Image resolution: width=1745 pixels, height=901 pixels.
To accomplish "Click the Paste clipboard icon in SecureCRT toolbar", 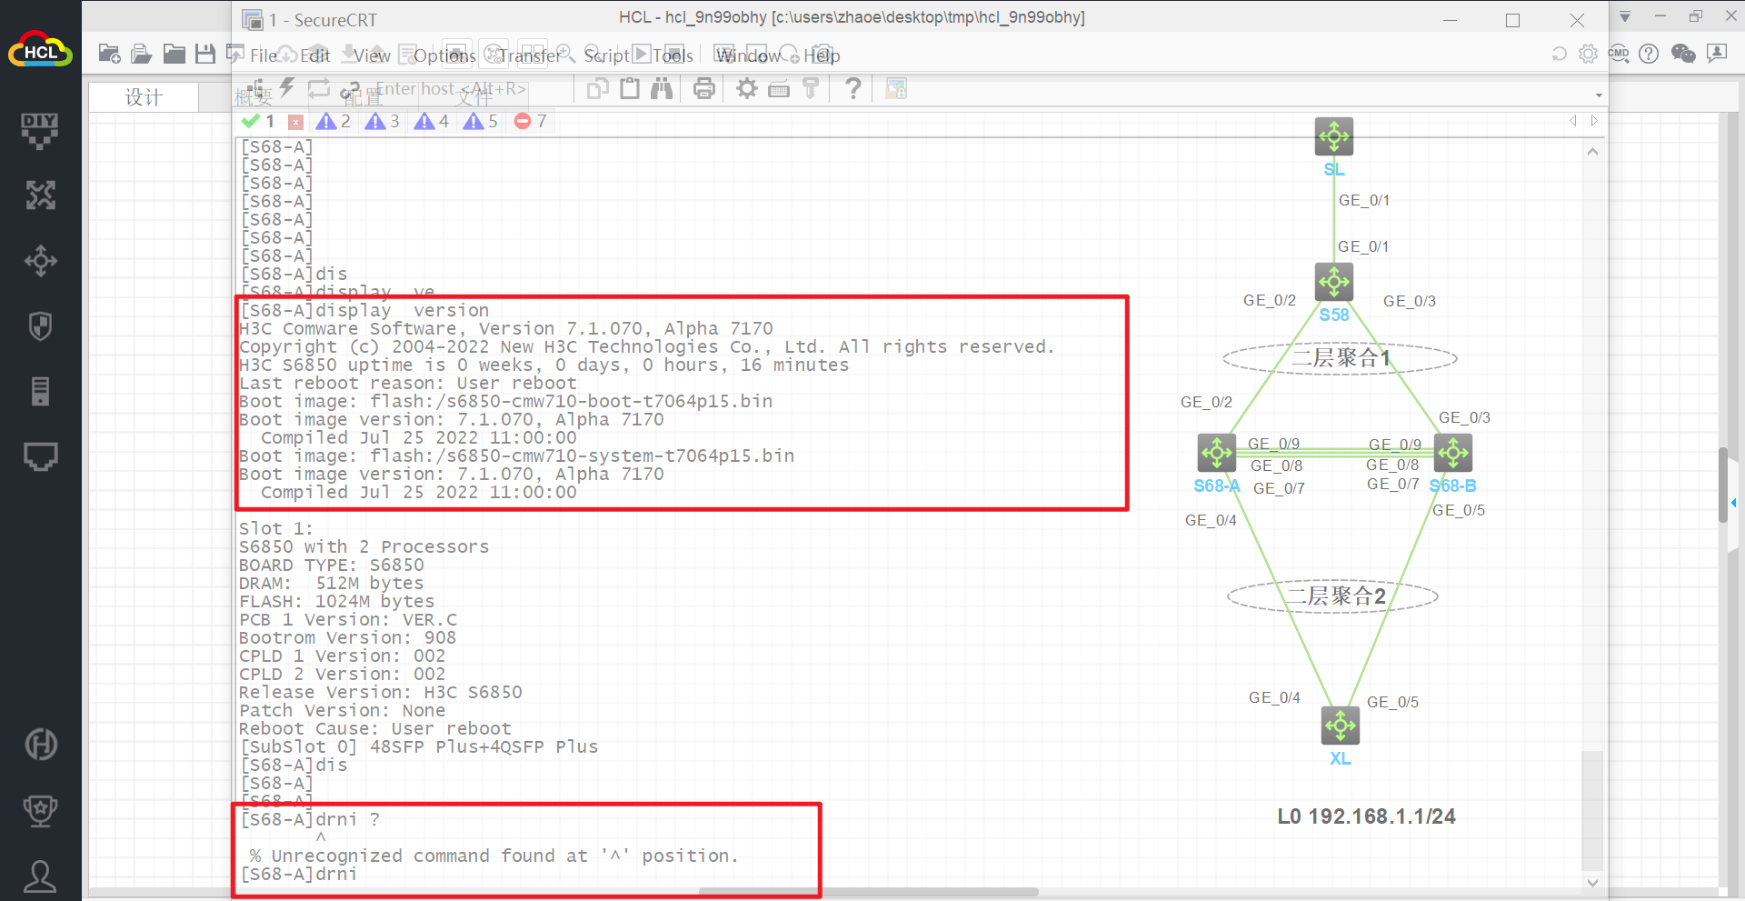I will [x=629, y=89].
